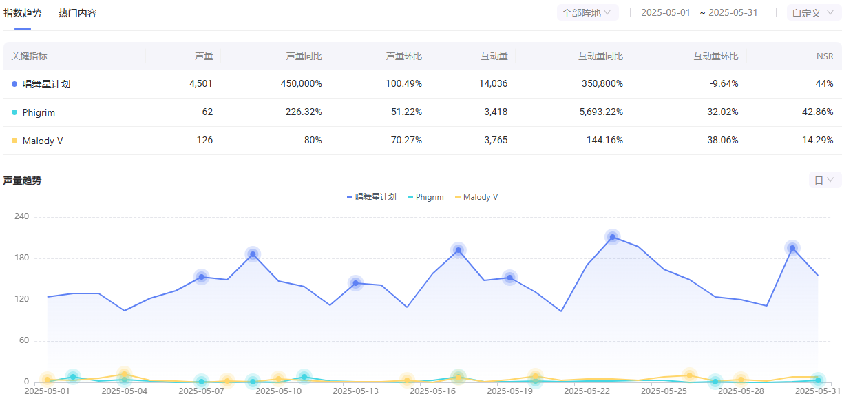
Task: Click the 关键指标 column header
Action: pos(30,56)
